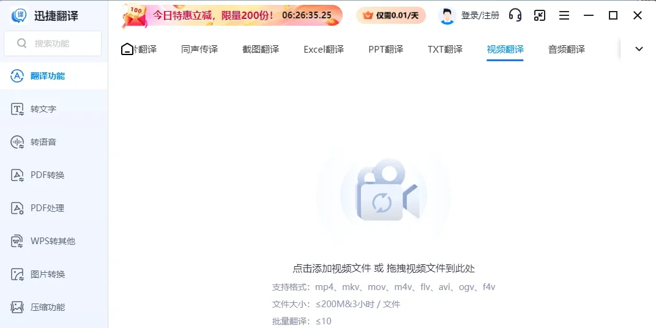Click the 文件大小 ≤200M&3小时 text

pyautogui.click(x=336, y=304)
